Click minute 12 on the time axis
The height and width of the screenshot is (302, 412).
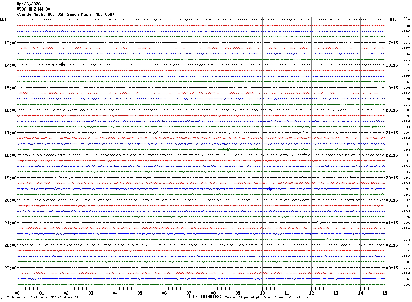coord(311,293)
